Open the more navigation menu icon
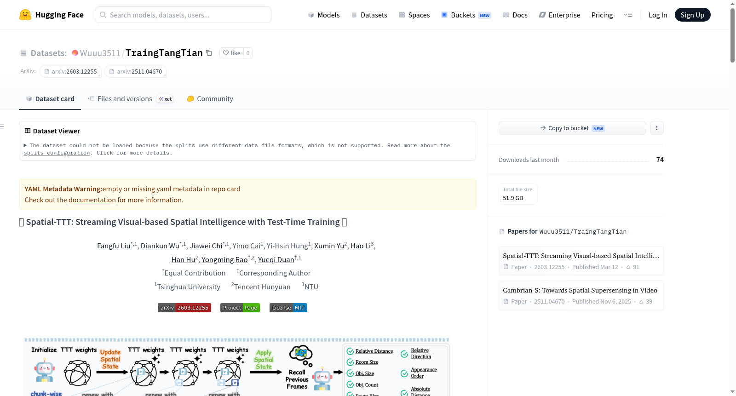This screenshot has width=736, height=396. (628, 15)
